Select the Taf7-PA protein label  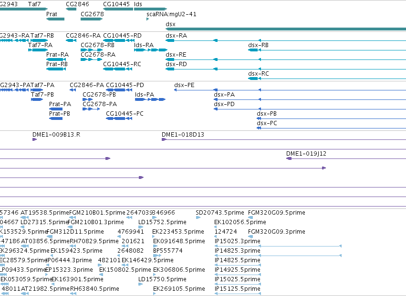coord(42,85)
